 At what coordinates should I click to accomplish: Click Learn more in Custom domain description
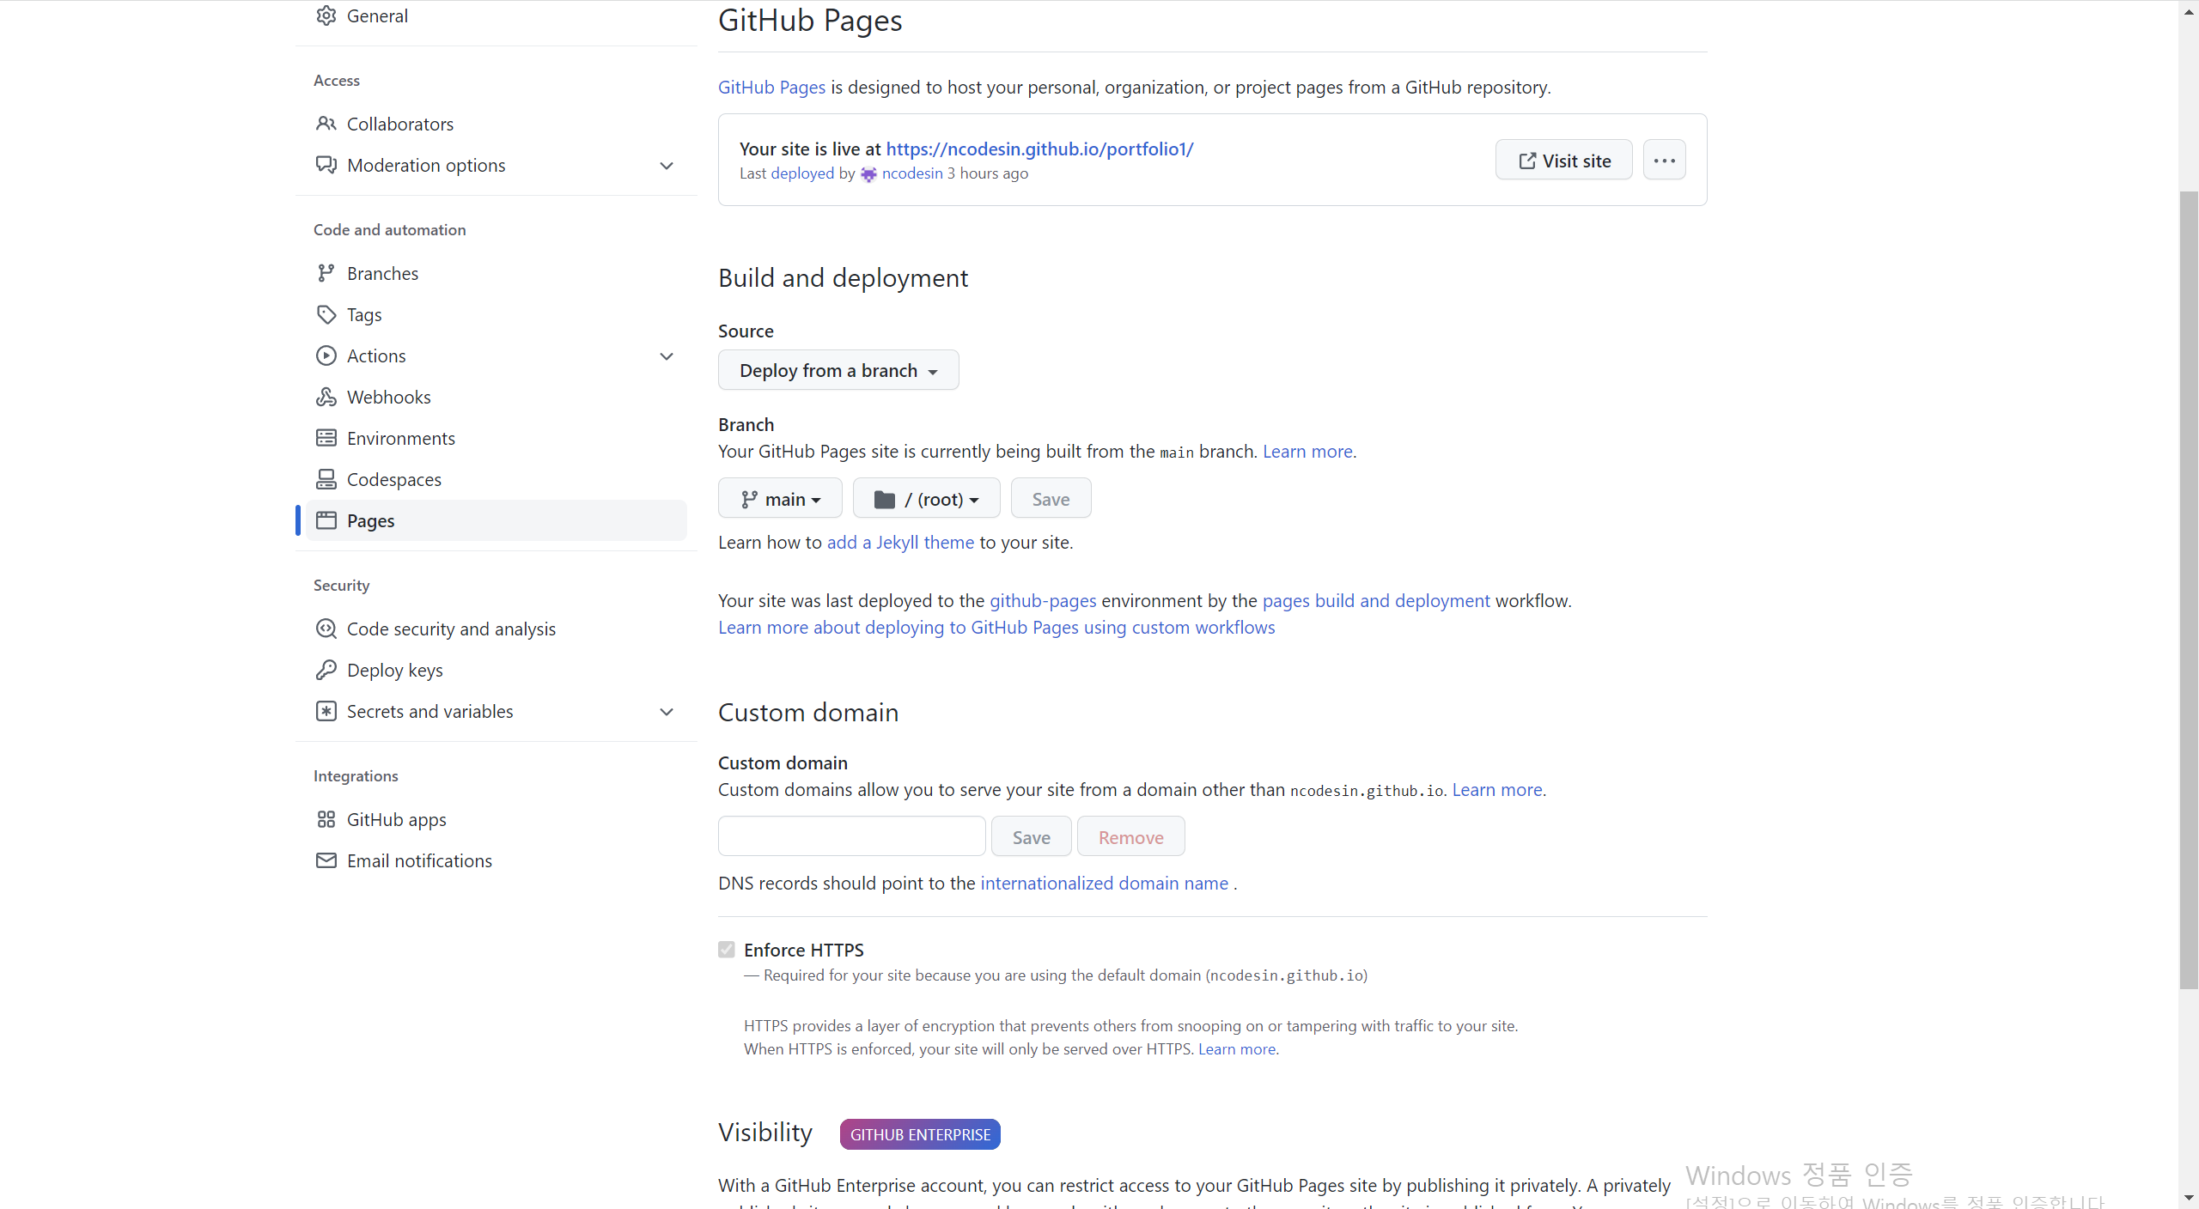[x=1497, y=790]
